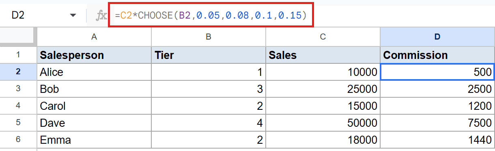Select the entire sheet via corner box

tap(18, 36)
